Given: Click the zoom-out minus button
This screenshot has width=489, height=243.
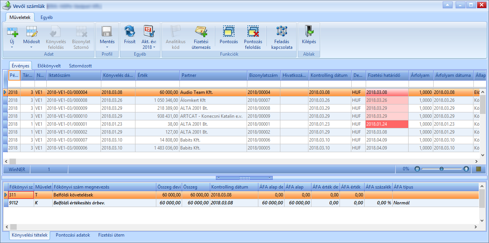Looking at the screenshot, I should (417, 169).
